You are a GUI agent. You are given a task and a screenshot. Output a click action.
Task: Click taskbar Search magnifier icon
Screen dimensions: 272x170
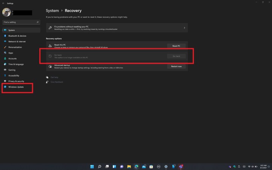100,167
